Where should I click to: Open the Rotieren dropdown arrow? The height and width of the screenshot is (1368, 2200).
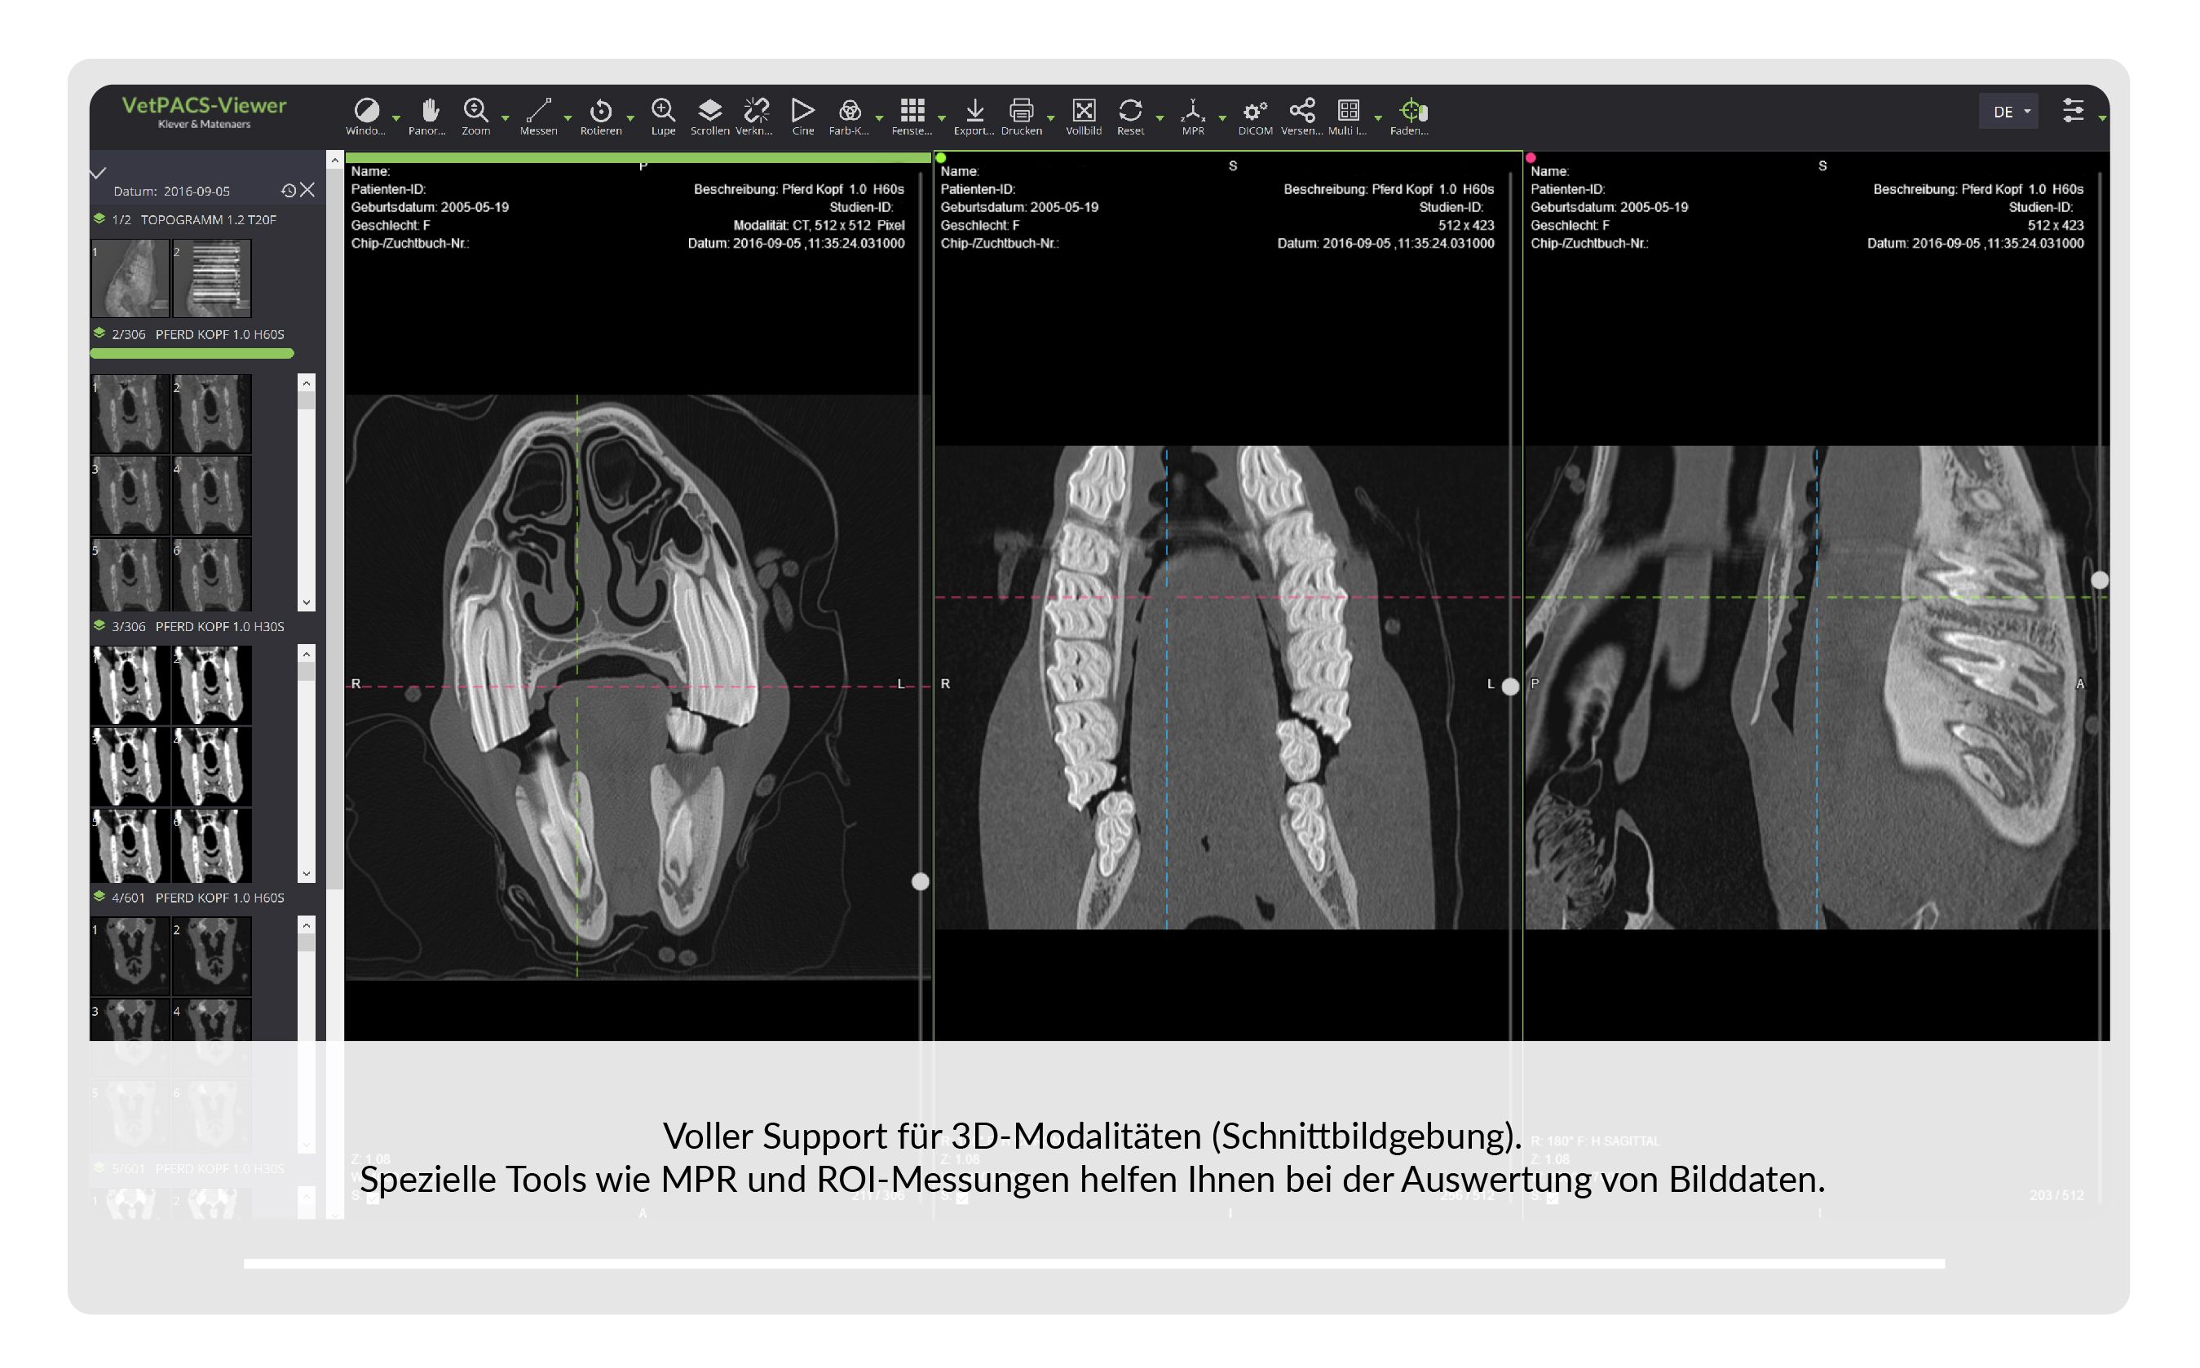click(x=632, y=117)
